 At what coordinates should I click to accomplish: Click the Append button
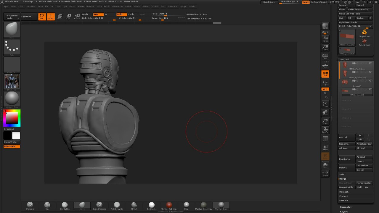364,157
